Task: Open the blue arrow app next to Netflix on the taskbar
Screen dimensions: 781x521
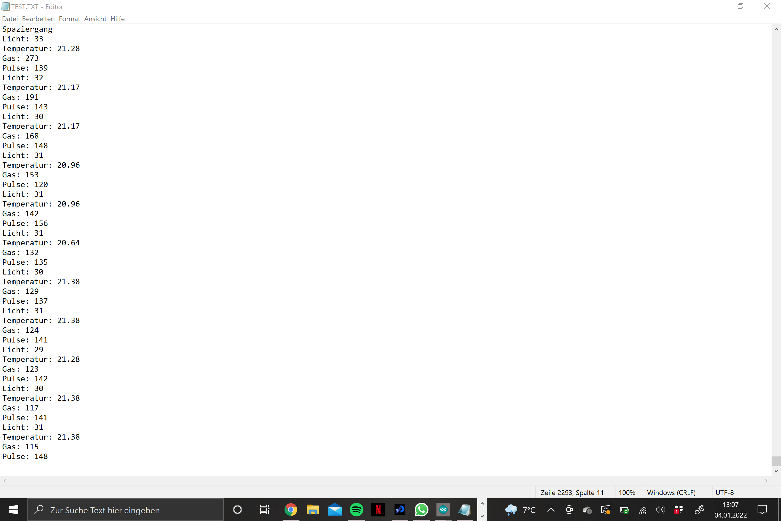Action: [400, 509]
